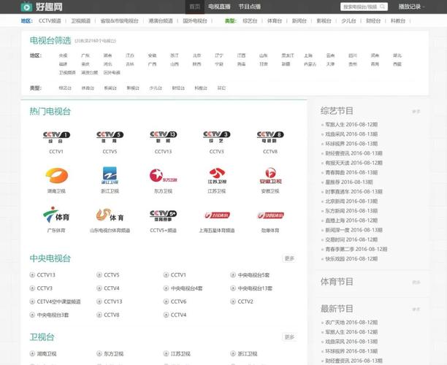Click play icon beside CCTV6
The height and width of the screenshot is (365, 447).
tap(166, 301)
